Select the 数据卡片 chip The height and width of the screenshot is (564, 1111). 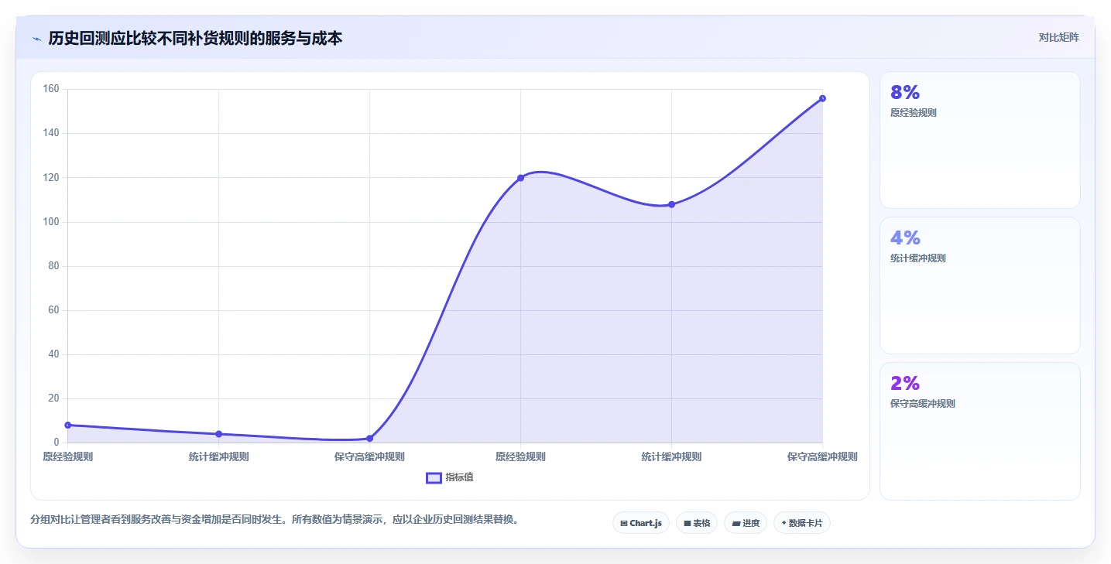[x=801, y=523]
